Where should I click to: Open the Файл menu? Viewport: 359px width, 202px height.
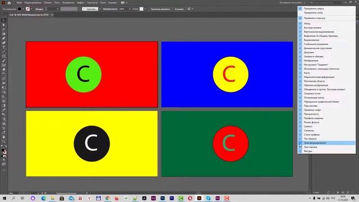[x=19, y=3]
